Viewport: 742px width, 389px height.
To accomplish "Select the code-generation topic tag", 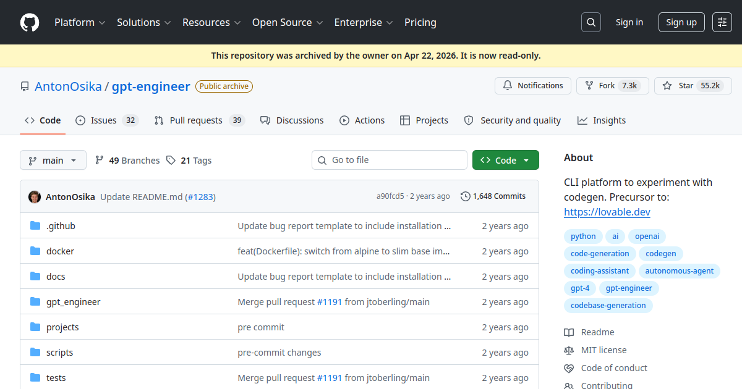I will tap(600, 254).
